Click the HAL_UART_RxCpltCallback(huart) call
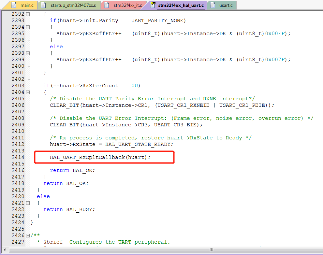Image resolution: width=323 pixels, height=255 pixels. click(x=100, y=157)
